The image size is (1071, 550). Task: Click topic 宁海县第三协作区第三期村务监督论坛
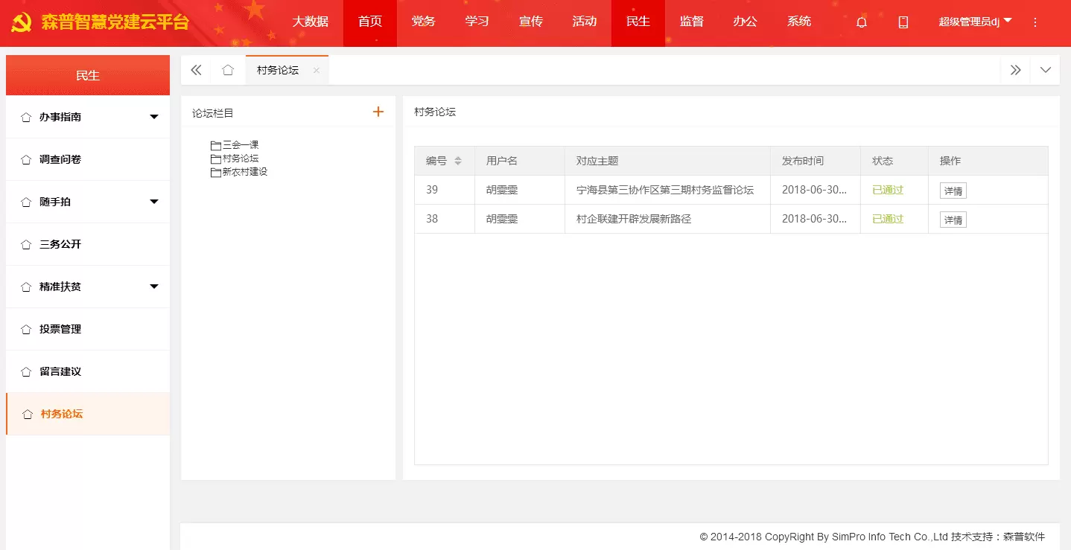point(665,190)
